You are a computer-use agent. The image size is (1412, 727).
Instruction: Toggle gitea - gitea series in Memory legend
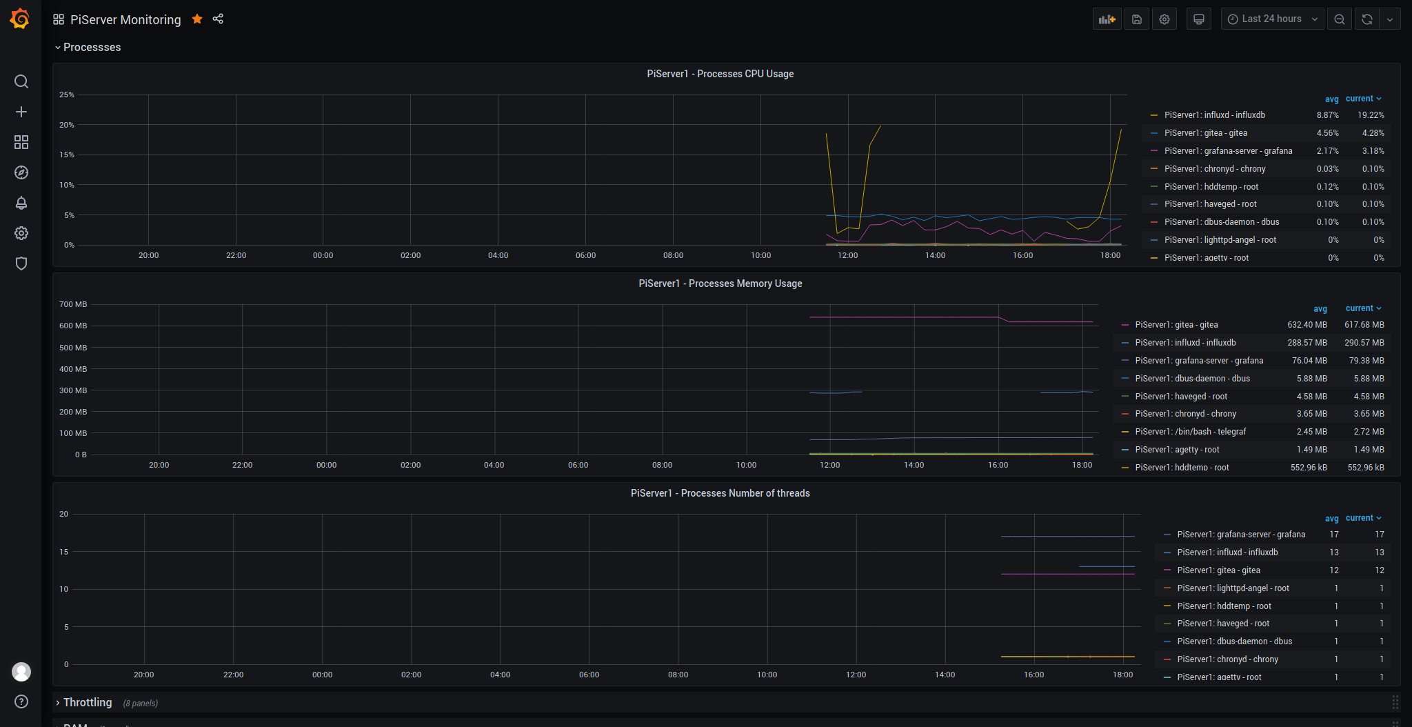click(x=1177, y=325)
